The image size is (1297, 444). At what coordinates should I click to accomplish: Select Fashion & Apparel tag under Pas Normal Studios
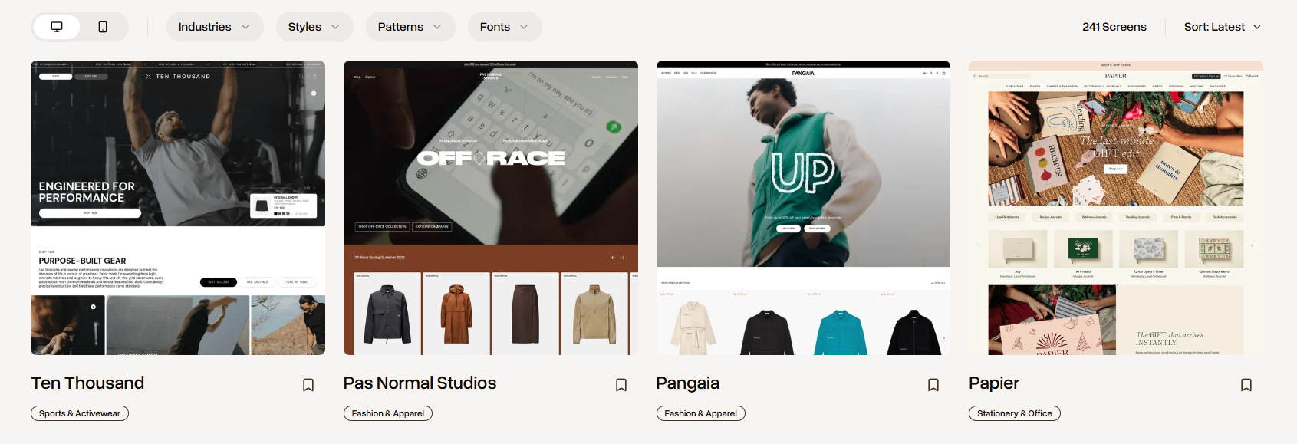click(x=388, y=413)
